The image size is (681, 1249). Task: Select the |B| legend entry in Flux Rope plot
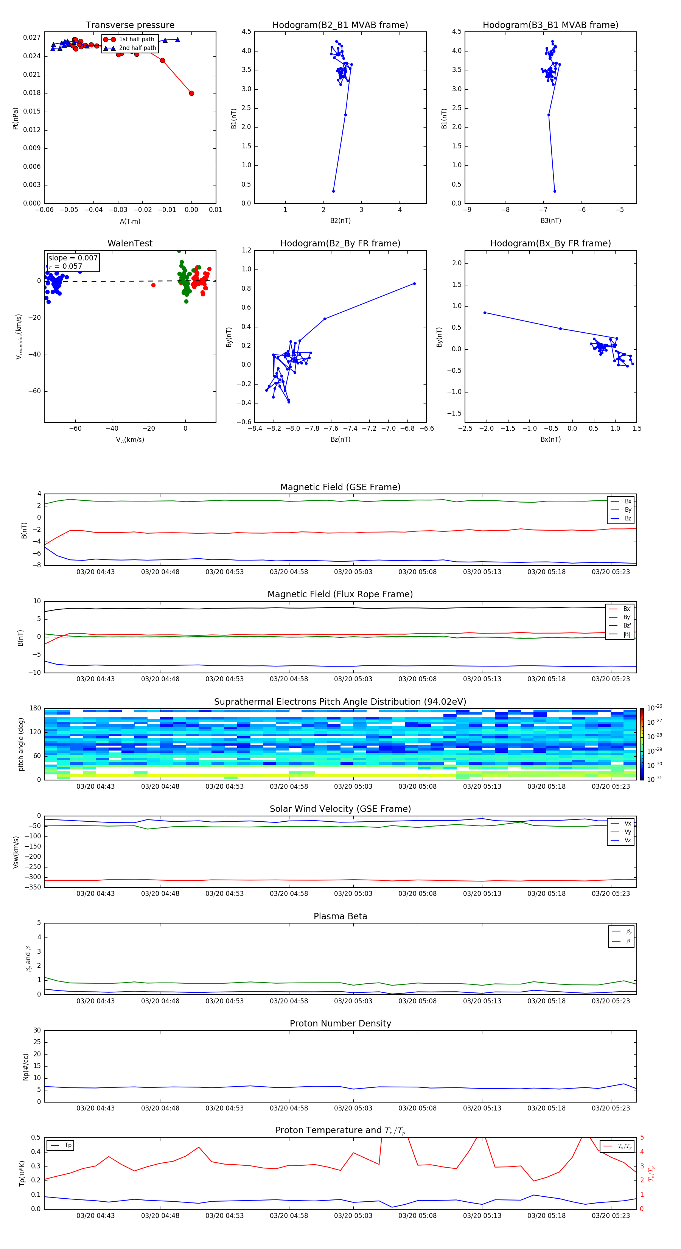point(620,634)
